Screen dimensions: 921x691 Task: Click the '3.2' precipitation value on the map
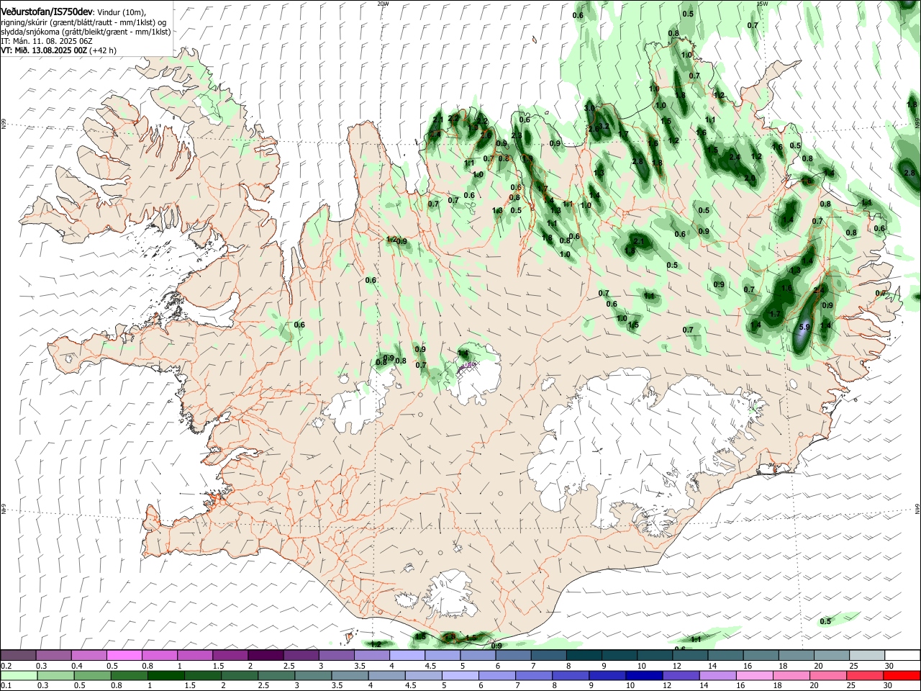(604, 126)
